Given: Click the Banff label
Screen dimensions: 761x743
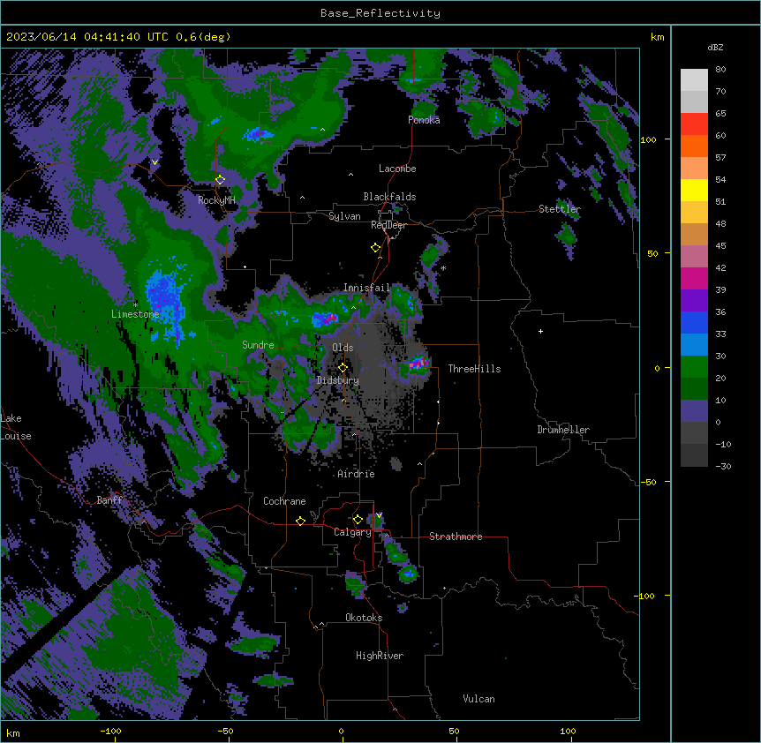Looking at the screenshot, I should tap(109, 500).
